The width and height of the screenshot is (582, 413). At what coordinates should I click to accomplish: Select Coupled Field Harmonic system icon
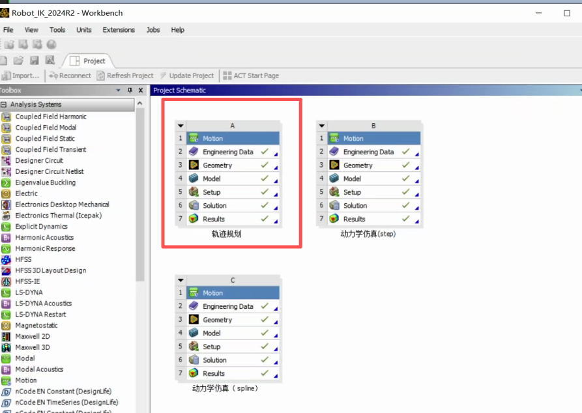[x=7, y=117]
